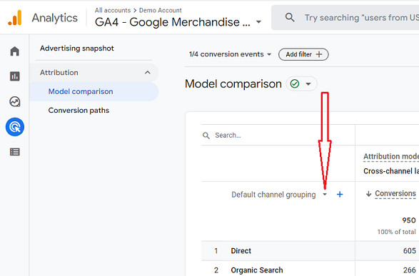The width and height of the screenshot is (419, 276).
Task: Open the Configure list icon
Action: click(15, 152)
